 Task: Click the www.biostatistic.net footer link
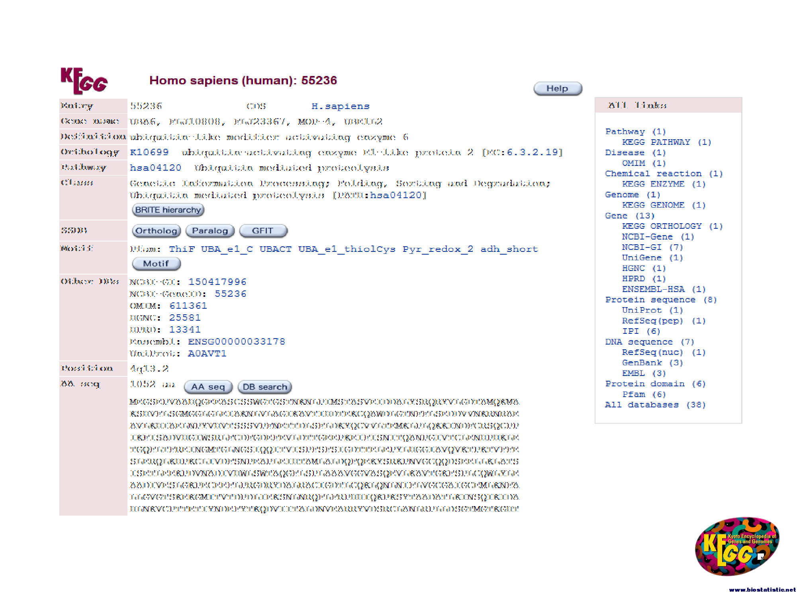point(762,590)
